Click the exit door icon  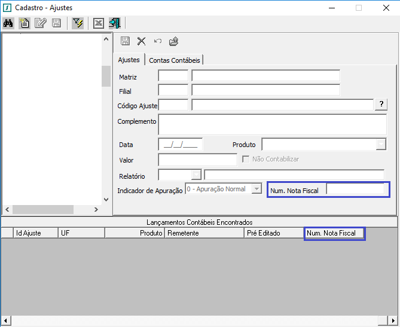pyautogui.click(x=114, y=23)
